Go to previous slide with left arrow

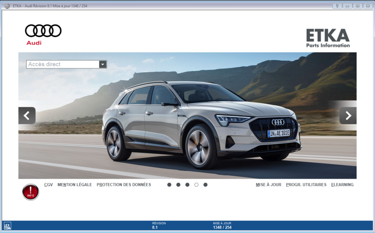(27, 116)
